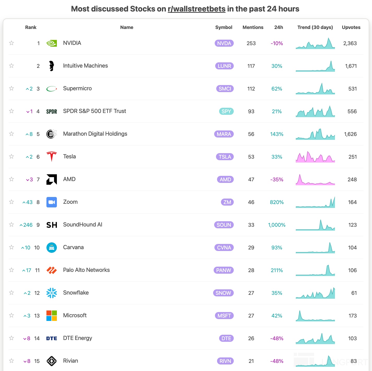The height and width of the screenshot is (371, 372).
Task: Star NVIDIA as a favorite
Action: click(11, 43)
